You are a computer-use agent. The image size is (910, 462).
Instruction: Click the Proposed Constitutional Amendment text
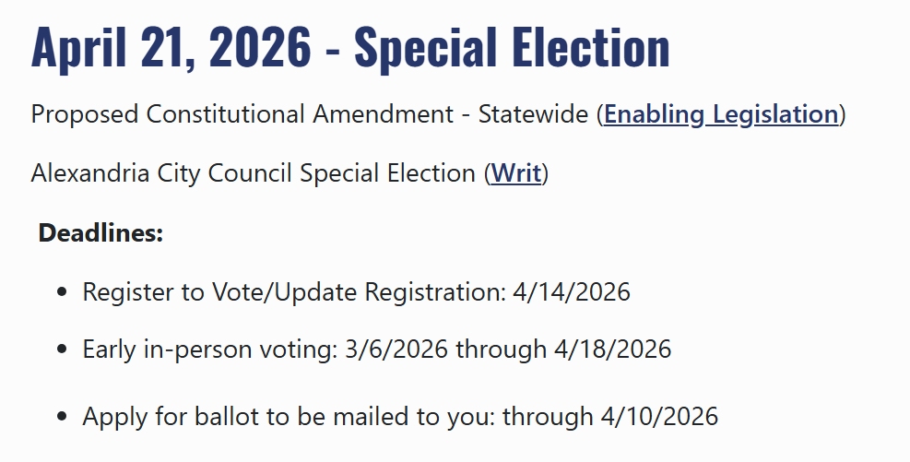click(242, 115)
